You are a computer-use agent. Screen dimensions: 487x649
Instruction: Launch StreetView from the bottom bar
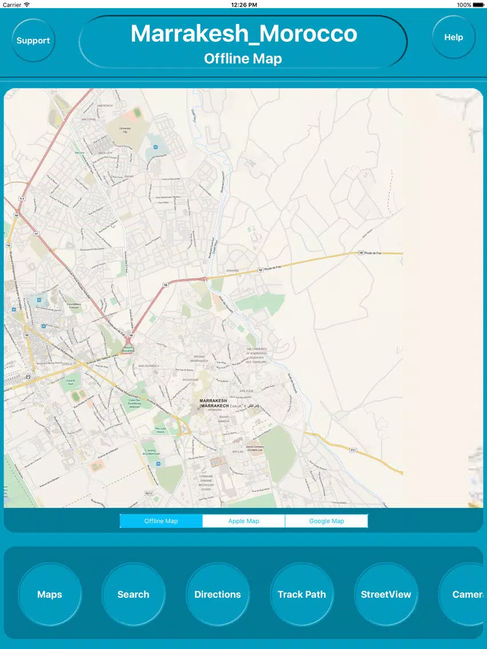386,594
